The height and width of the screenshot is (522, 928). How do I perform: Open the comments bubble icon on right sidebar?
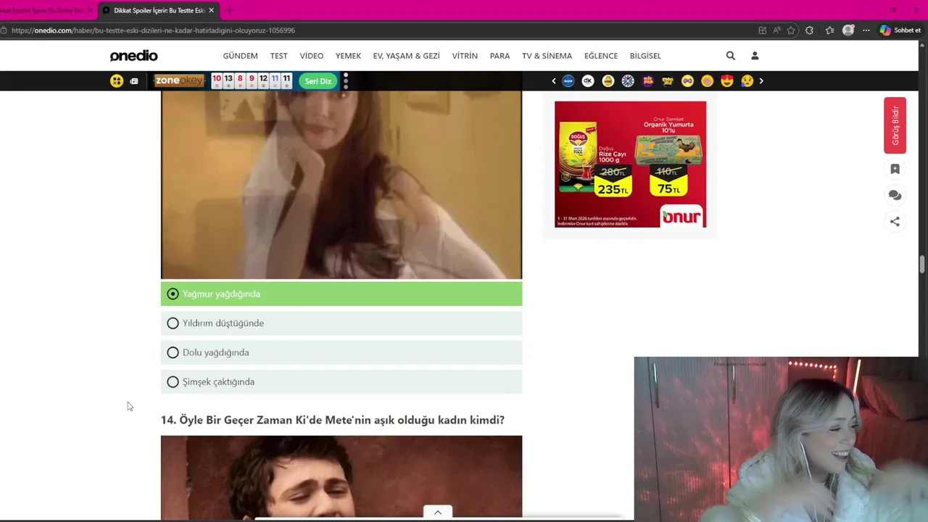895,195
